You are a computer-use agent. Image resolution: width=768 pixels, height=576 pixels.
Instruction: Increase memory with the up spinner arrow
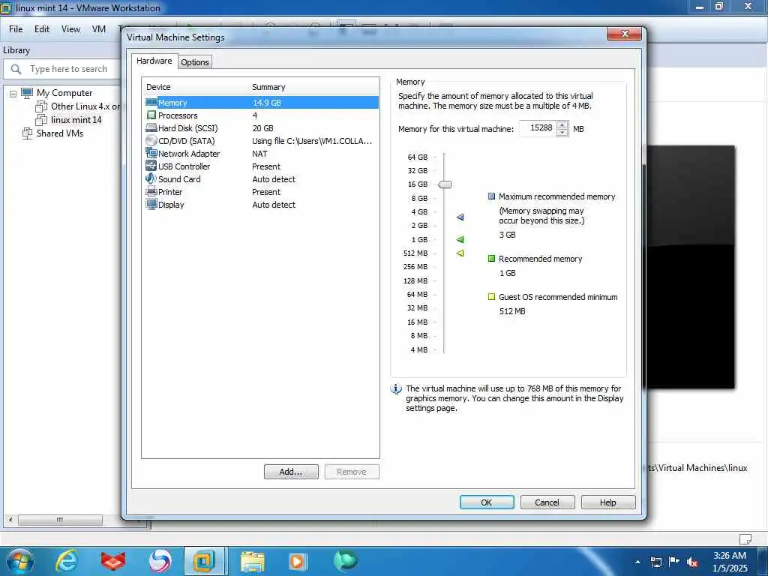click(562, 125)
